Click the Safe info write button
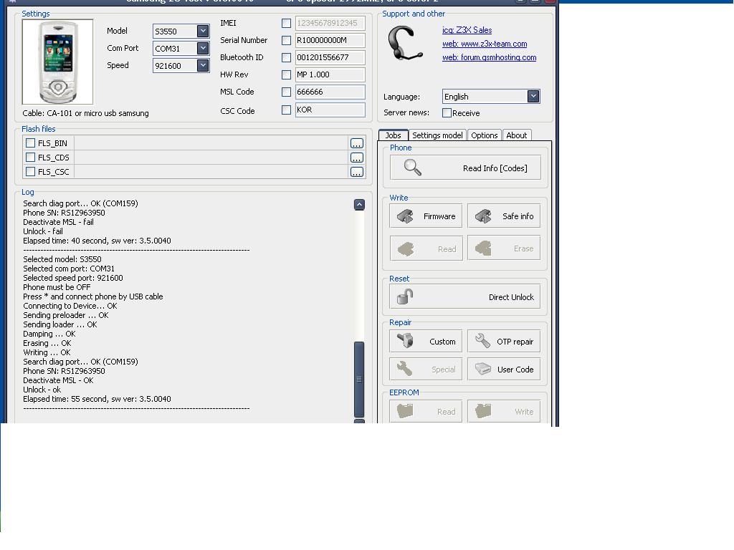Screen dimensions: 734x550 503,216
